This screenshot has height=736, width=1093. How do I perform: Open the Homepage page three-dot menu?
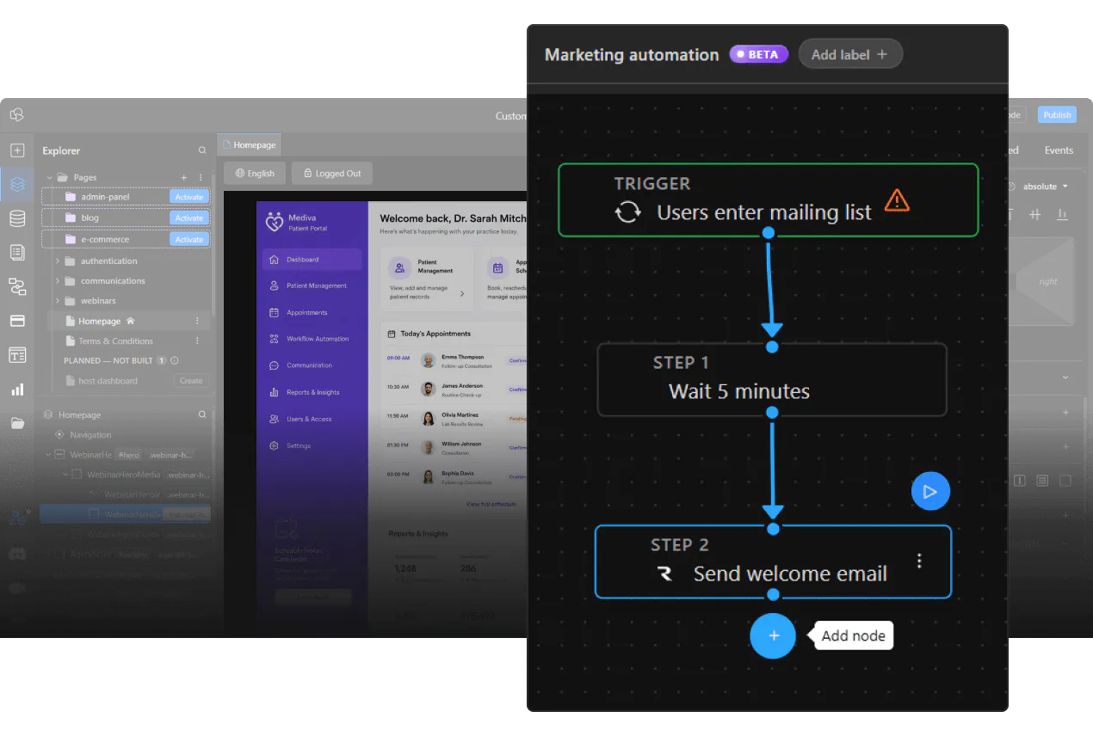pyautogui.click(x=197, y=321)
